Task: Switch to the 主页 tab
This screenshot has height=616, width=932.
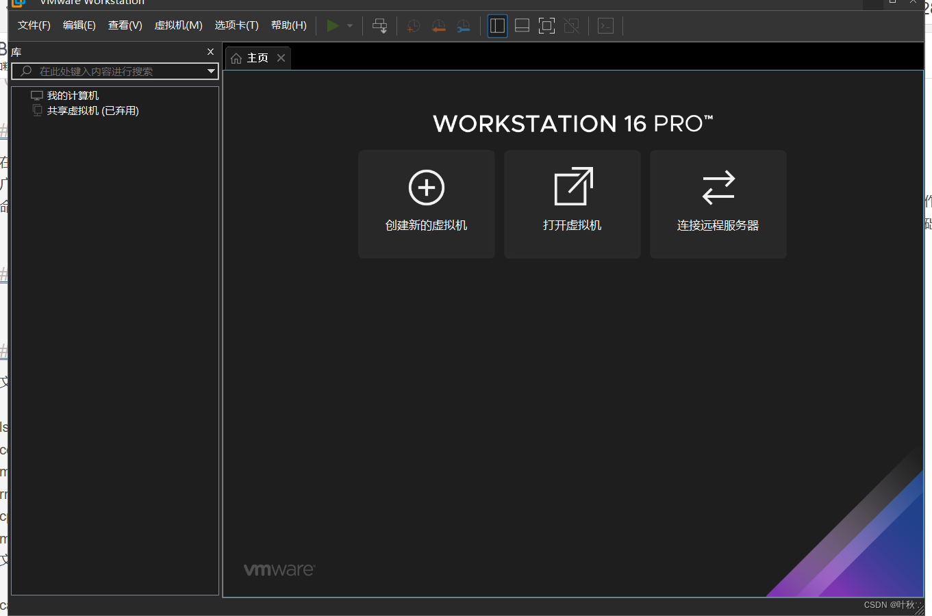Action: tap(257, 58)
